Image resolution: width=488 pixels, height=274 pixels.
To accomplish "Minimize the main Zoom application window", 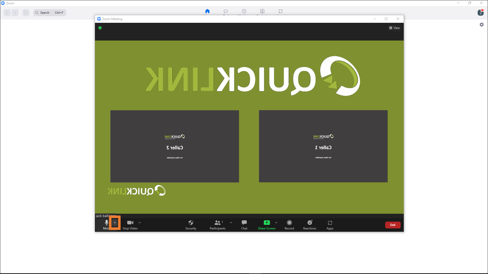I will click(x=458, y=3).
